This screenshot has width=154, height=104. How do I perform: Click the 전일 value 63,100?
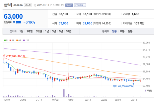tap(63, 14)
